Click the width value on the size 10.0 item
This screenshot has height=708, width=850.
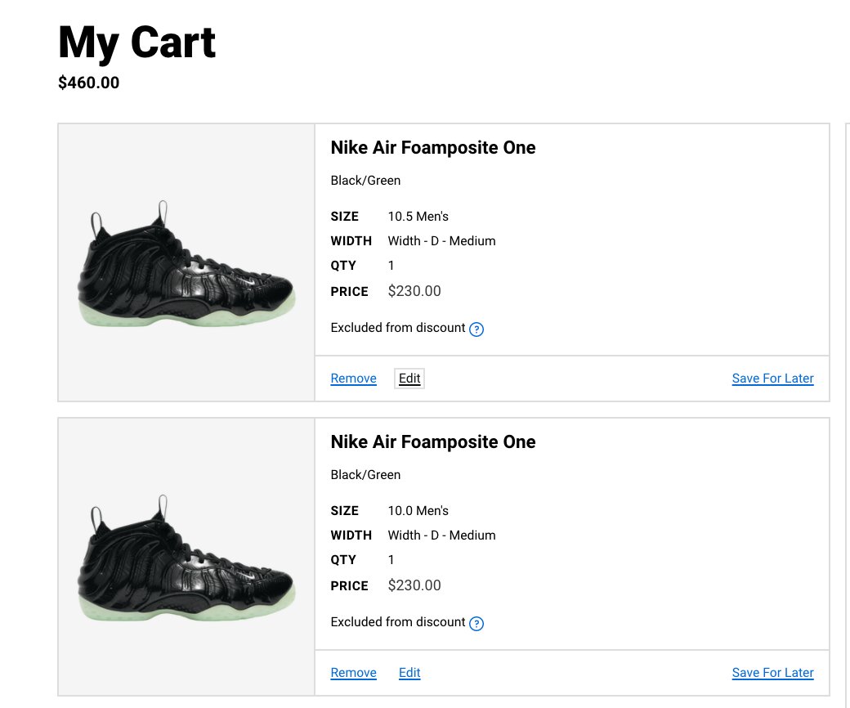441,535
